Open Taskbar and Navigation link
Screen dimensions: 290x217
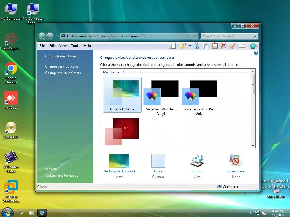[x=63, y=175]
